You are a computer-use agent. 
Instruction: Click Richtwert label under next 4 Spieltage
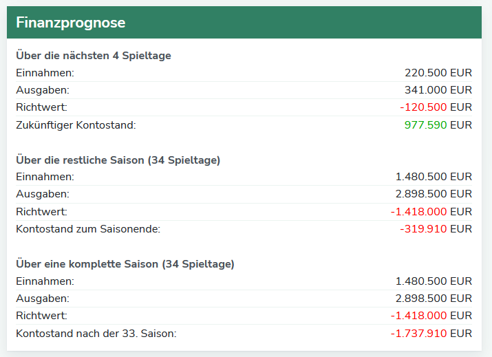coord(41,107)
